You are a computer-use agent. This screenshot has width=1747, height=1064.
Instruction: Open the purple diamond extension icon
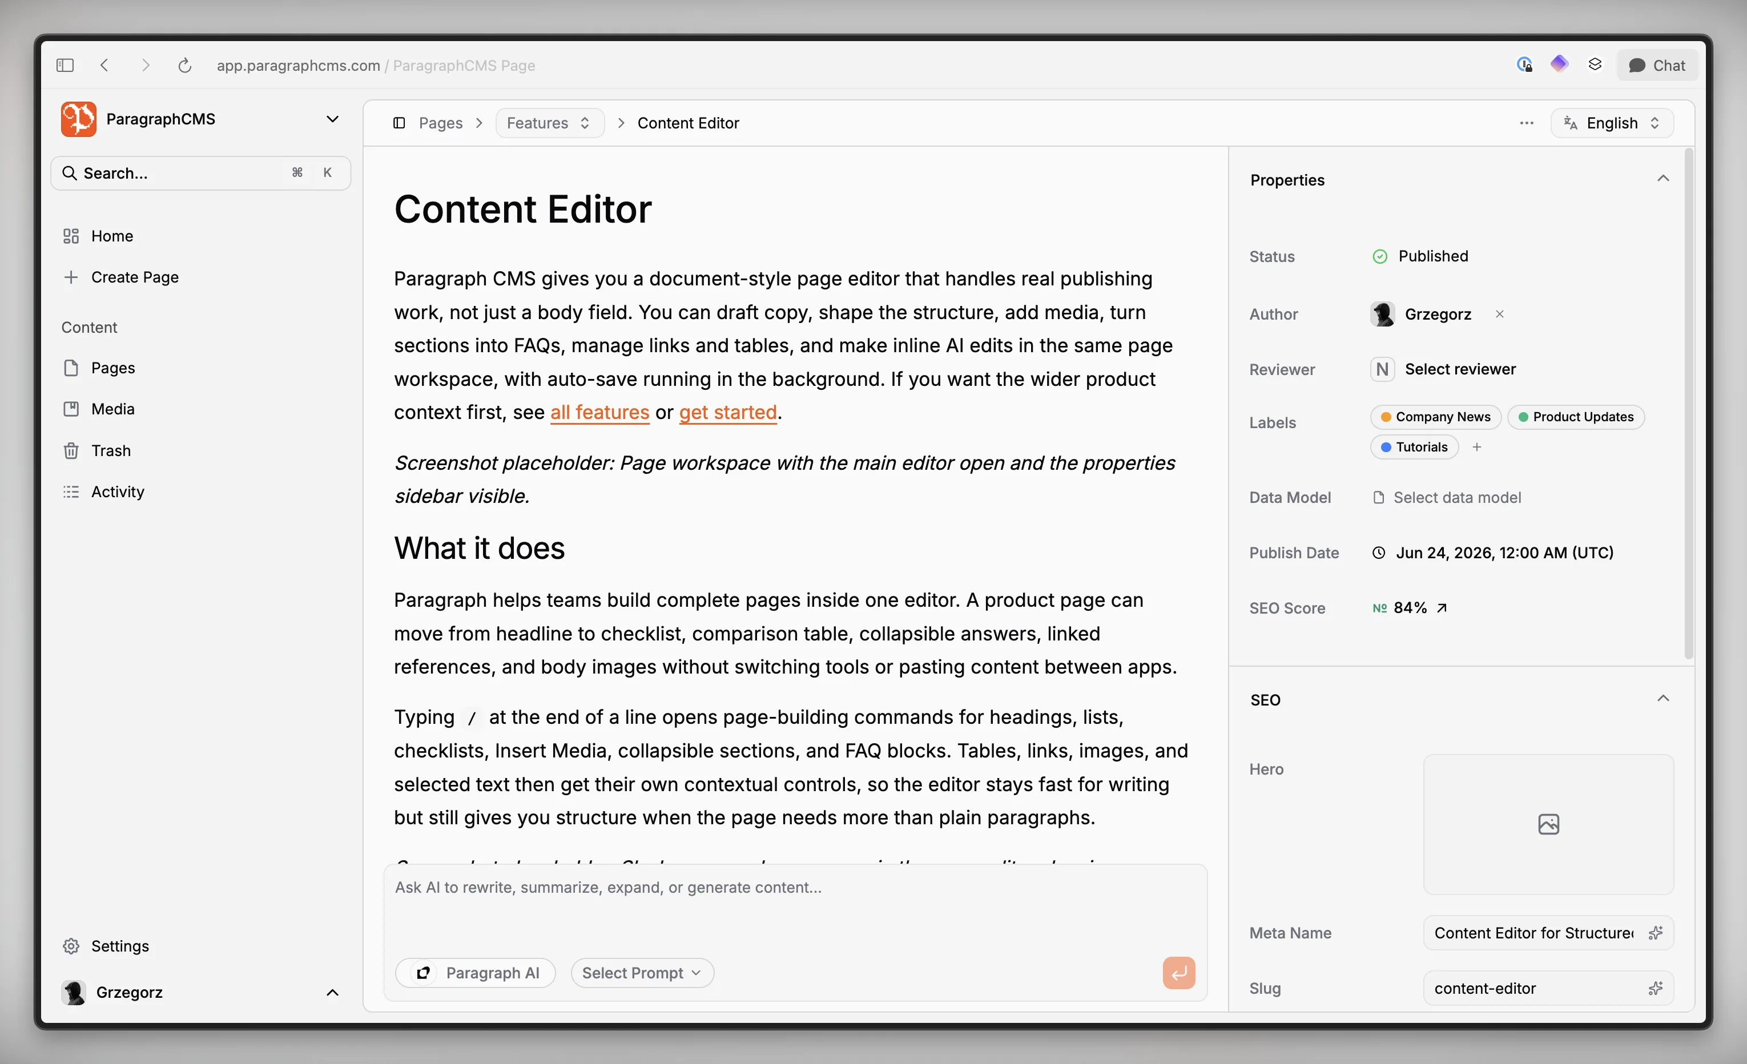coord(1559,65)
